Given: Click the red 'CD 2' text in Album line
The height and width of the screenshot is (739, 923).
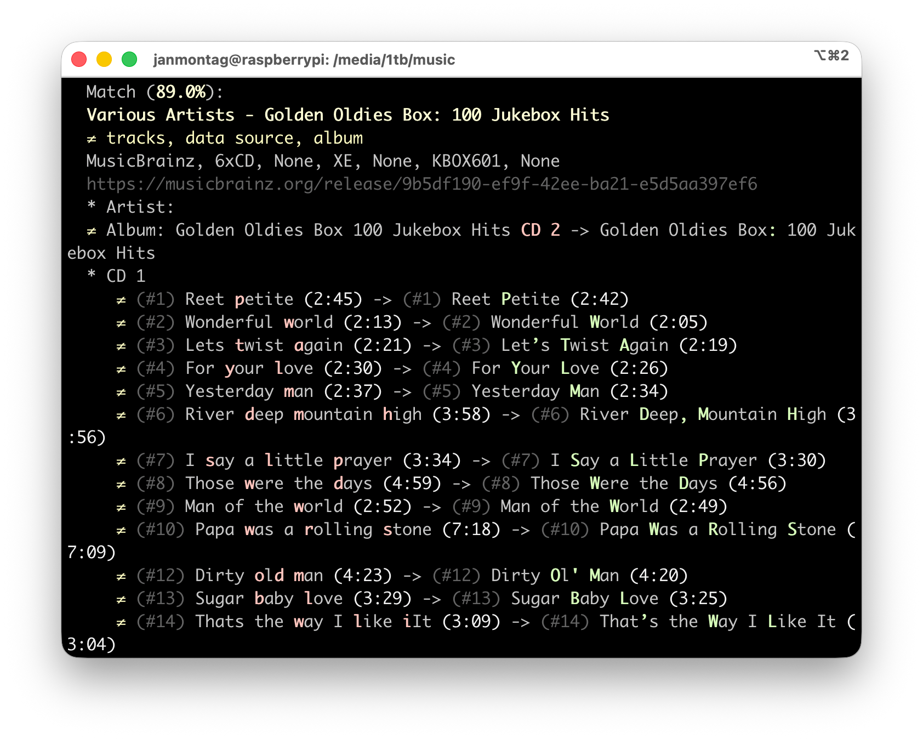Looking at the screenshot, I should (x=540, y=230).
